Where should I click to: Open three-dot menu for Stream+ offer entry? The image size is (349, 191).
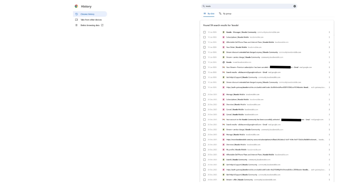pyautogui.click(x=329, y=180)
